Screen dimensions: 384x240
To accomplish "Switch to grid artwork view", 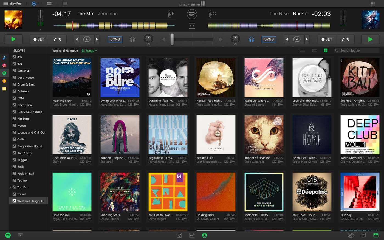I will [326, 50].
